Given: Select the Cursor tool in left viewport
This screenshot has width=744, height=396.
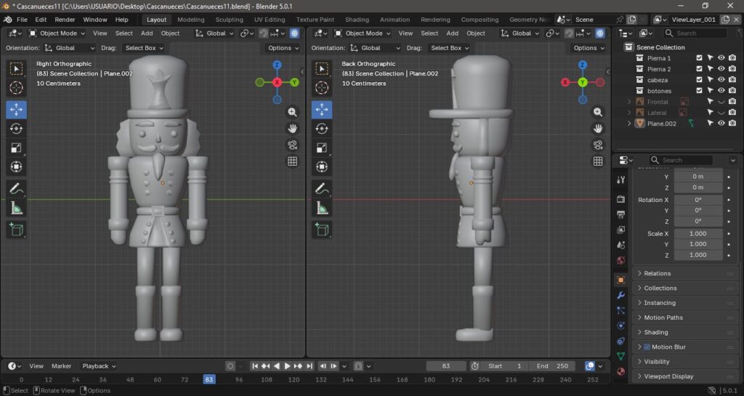Looking at the screenshot, I should [x=16, y=88].
